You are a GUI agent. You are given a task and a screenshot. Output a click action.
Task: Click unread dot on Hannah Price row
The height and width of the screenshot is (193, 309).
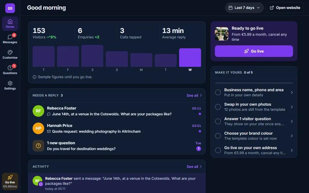click(x=200, y=131)
